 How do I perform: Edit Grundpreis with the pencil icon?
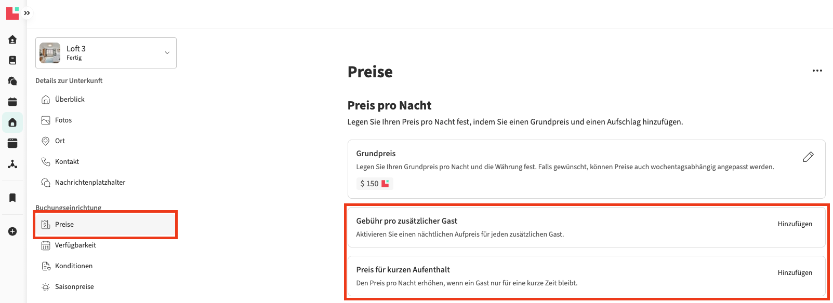pyautogui.click(x=808, y=157)
